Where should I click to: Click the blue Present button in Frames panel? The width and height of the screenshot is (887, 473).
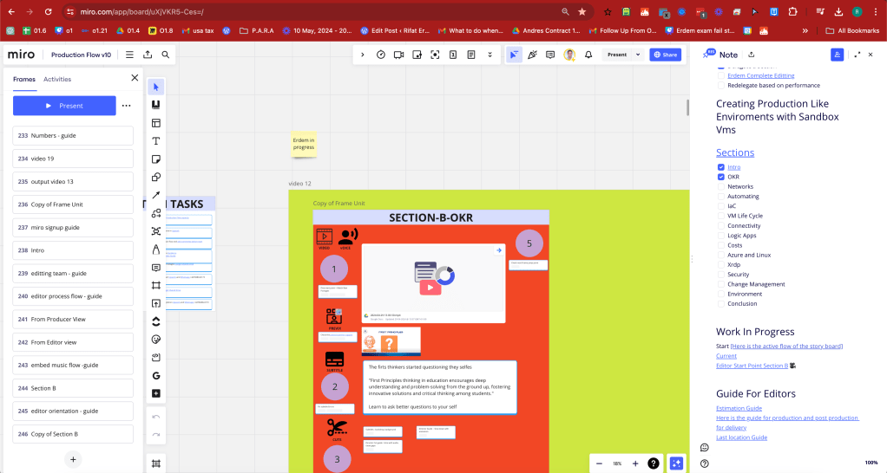(x=64, y=106)
